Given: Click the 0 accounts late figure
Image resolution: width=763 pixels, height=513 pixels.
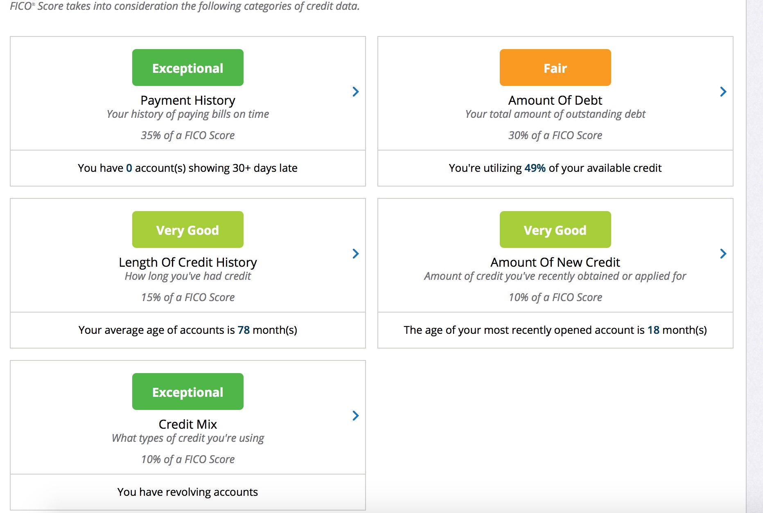Looking at the screenshot, I should (x=129, y=168).
